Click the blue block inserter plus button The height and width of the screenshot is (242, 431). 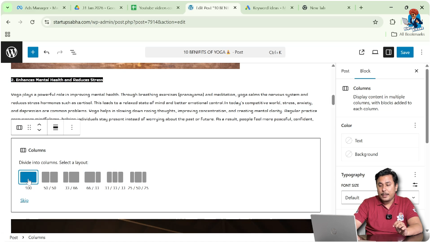(33, 52)
